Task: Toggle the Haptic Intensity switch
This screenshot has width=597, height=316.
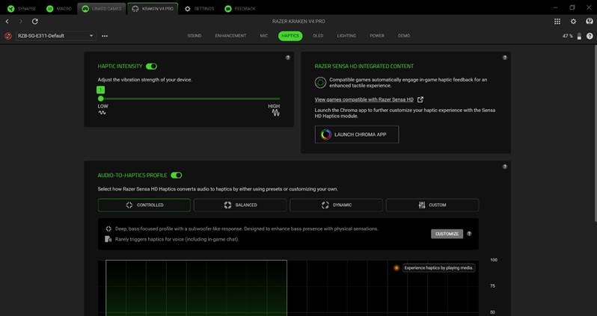Action: tap(152, 66)
